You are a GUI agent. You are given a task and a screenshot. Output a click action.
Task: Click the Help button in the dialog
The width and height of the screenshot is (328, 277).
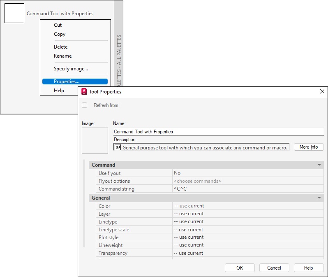309,268
